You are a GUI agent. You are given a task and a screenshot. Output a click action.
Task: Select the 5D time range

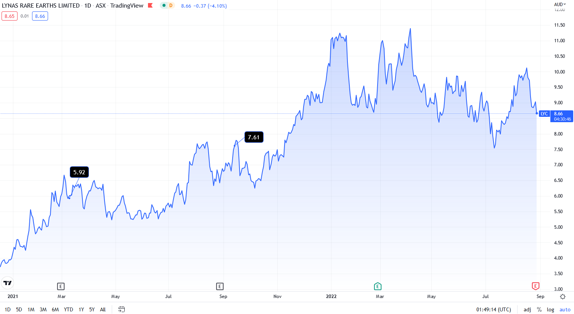click(19, 309)
